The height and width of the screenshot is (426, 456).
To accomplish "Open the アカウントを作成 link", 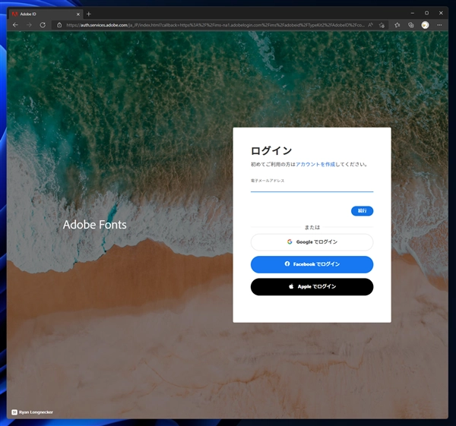I will [x=315, y=164].
